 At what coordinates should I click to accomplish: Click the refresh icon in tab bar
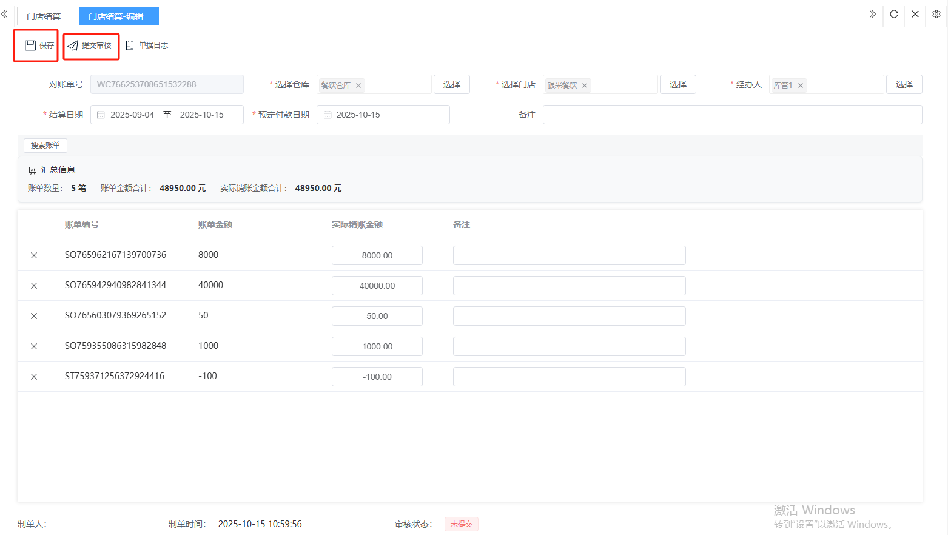click(x=894, y=14)
